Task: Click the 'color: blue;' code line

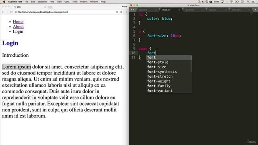Action: click(160, 19)
